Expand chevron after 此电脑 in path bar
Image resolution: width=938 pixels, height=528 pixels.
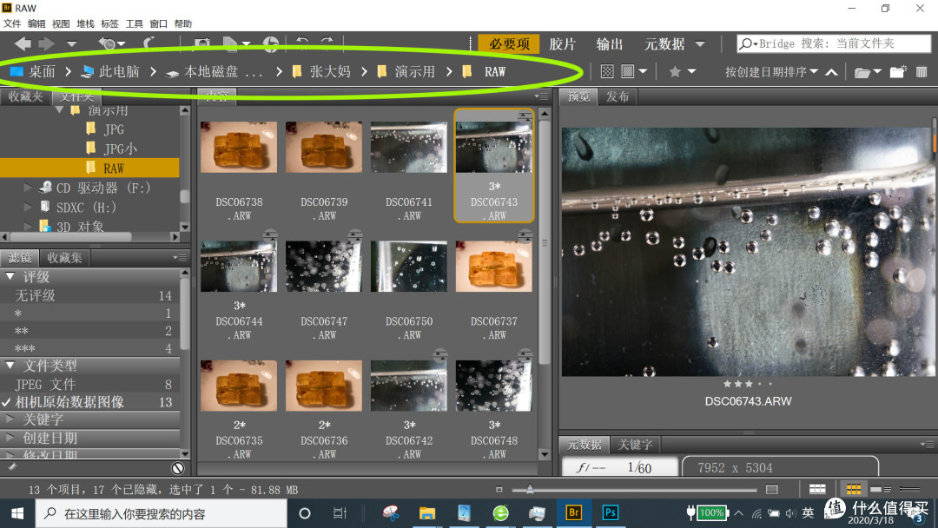[x=153, y=72]
